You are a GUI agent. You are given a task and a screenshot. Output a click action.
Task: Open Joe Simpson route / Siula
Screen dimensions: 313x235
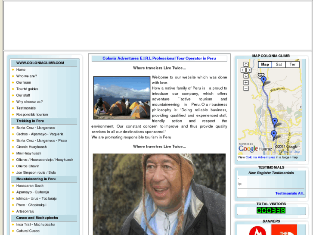(36, 172)
